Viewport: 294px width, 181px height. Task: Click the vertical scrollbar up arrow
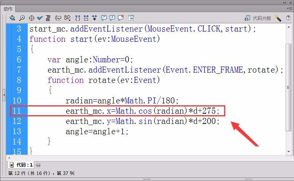[289, 27]
